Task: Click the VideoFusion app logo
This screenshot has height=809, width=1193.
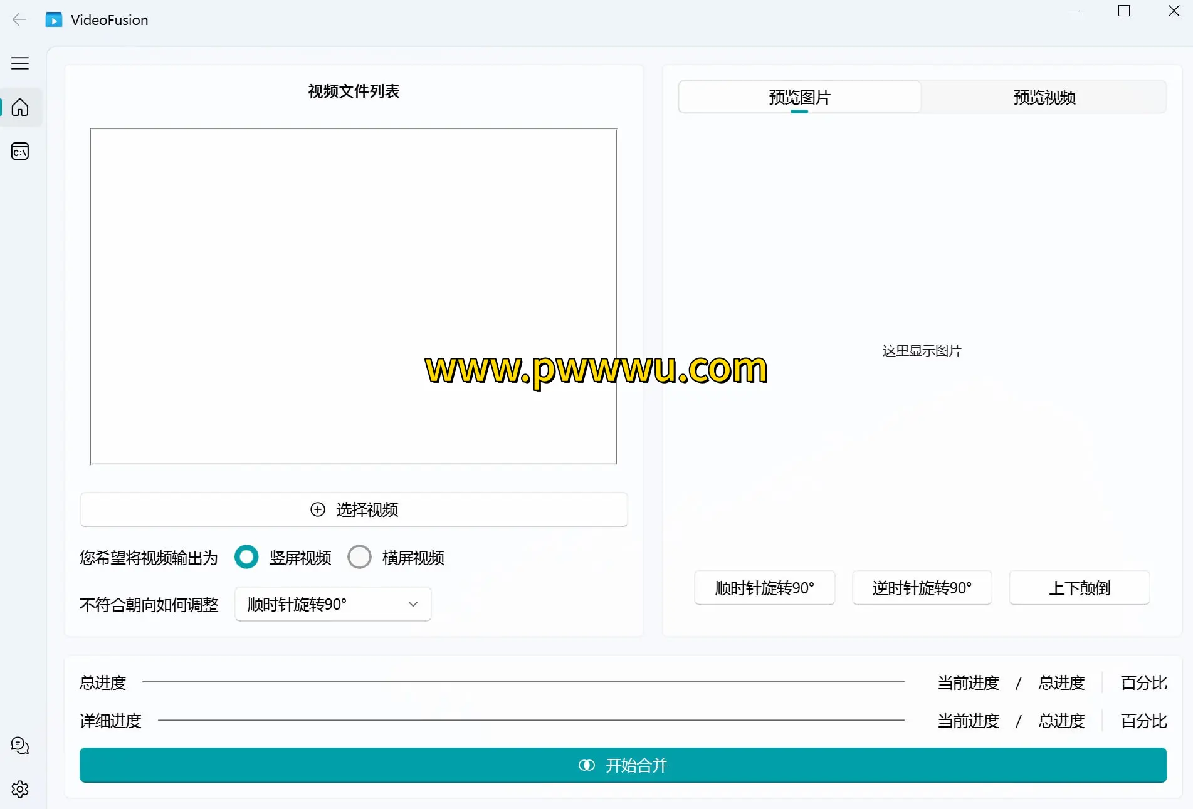Action: (x=54, y=20)
